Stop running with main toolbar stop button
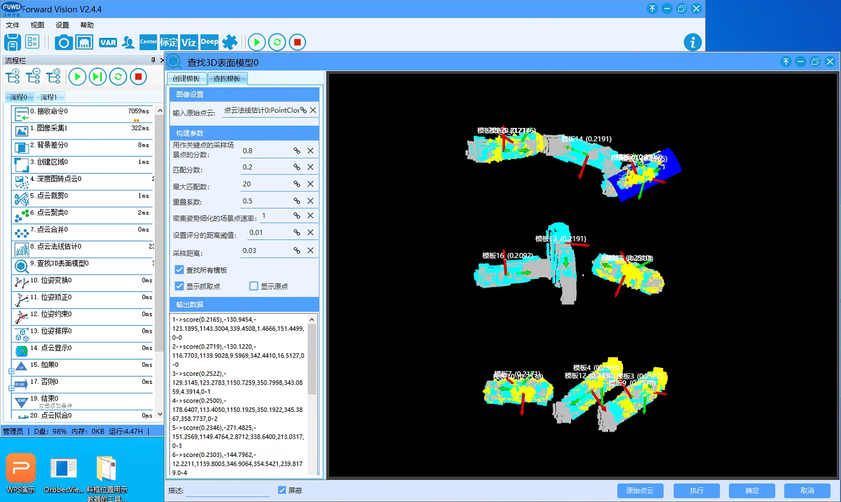The image size is (841, 502). tap(297, 42)
